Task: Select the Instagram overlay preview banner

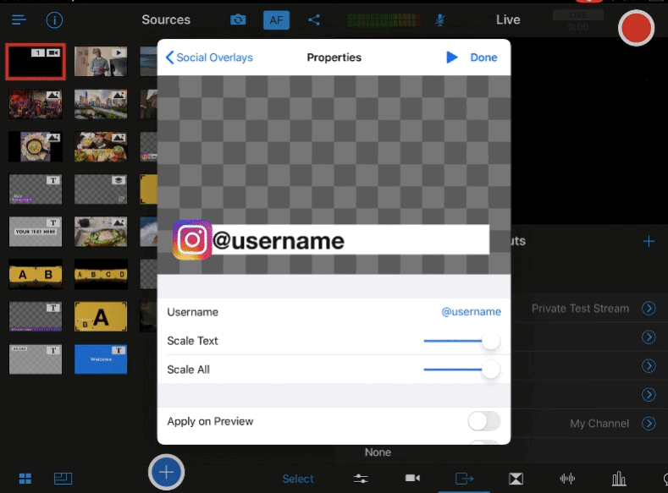Action: (330, 240)
